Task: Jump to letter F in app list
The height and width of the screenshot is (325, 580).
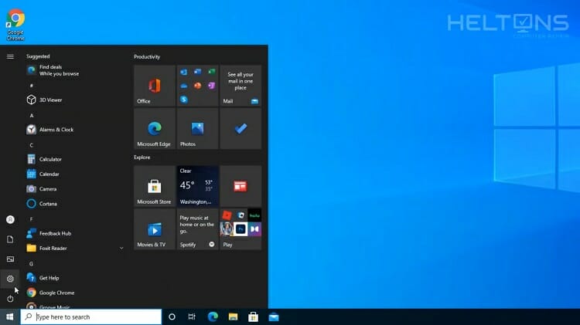Action: tap(31, 219)
